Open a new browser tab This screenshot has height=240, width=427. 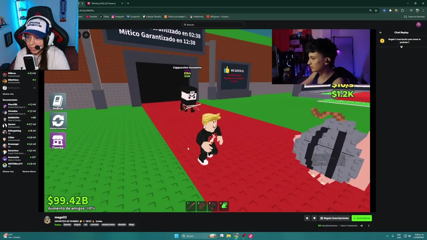tap(128, 3)
